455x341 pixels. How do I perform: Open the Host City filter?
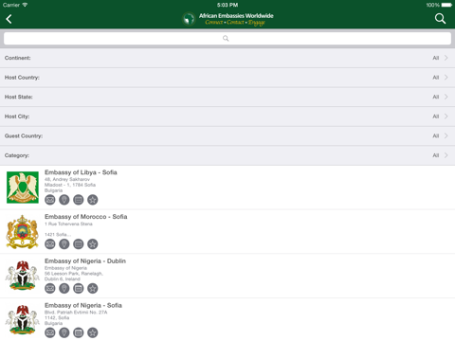coord(227,117)
